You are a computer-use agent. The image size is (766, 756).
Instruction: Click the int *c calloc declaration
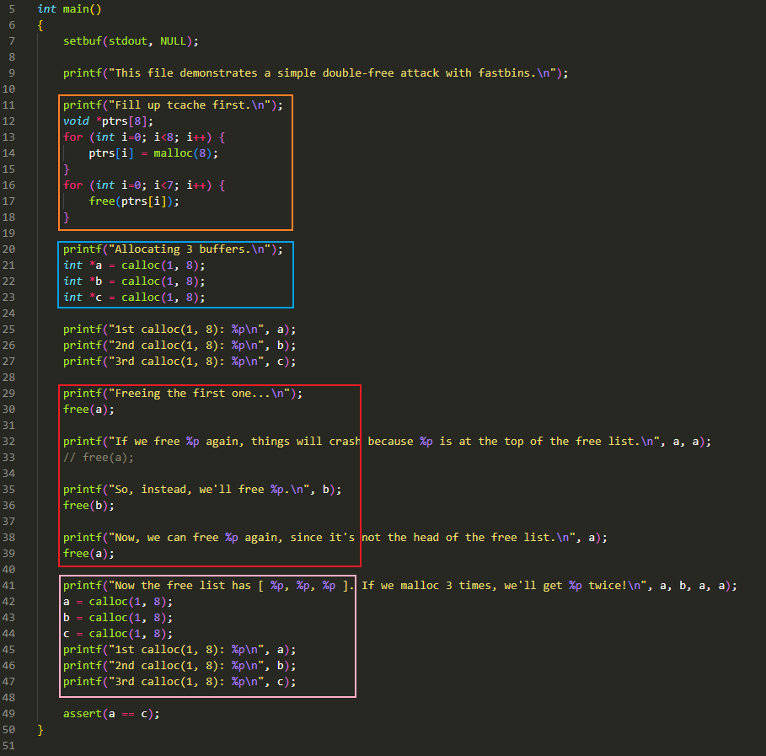pos(134,298)
